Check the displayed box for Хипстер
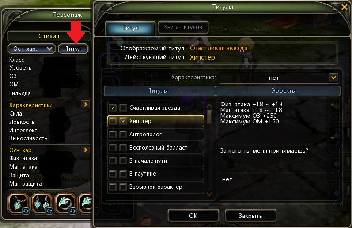The width and height of the screenshot is (352, 228). (x=113, y=121)
